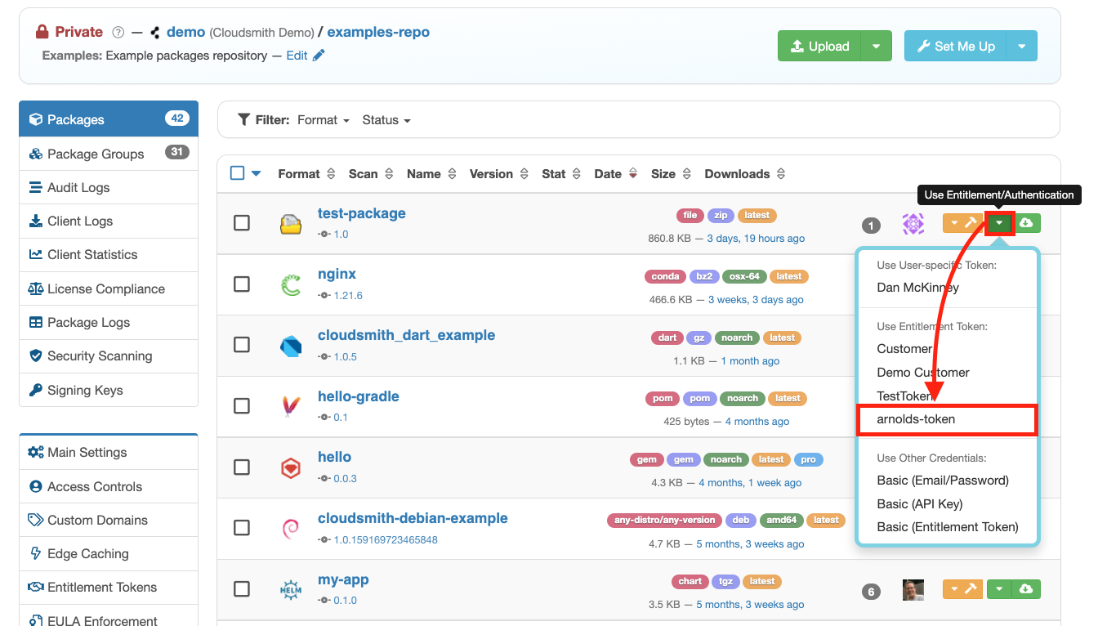
Task: Click the my-app Helm icon
Action: tap(291, 589)
